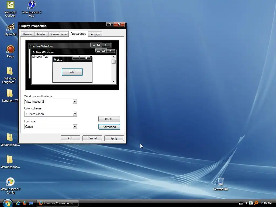Confirm with the dialog's OK button
Viewport: 276px width, 207px height.
coord(70,138)
